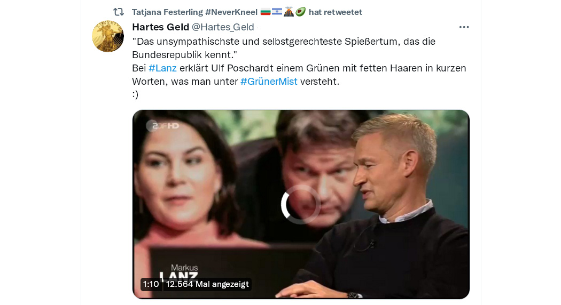Click the avocado emoji in retweeter name
Screen dimensions: 561x305
300,12
